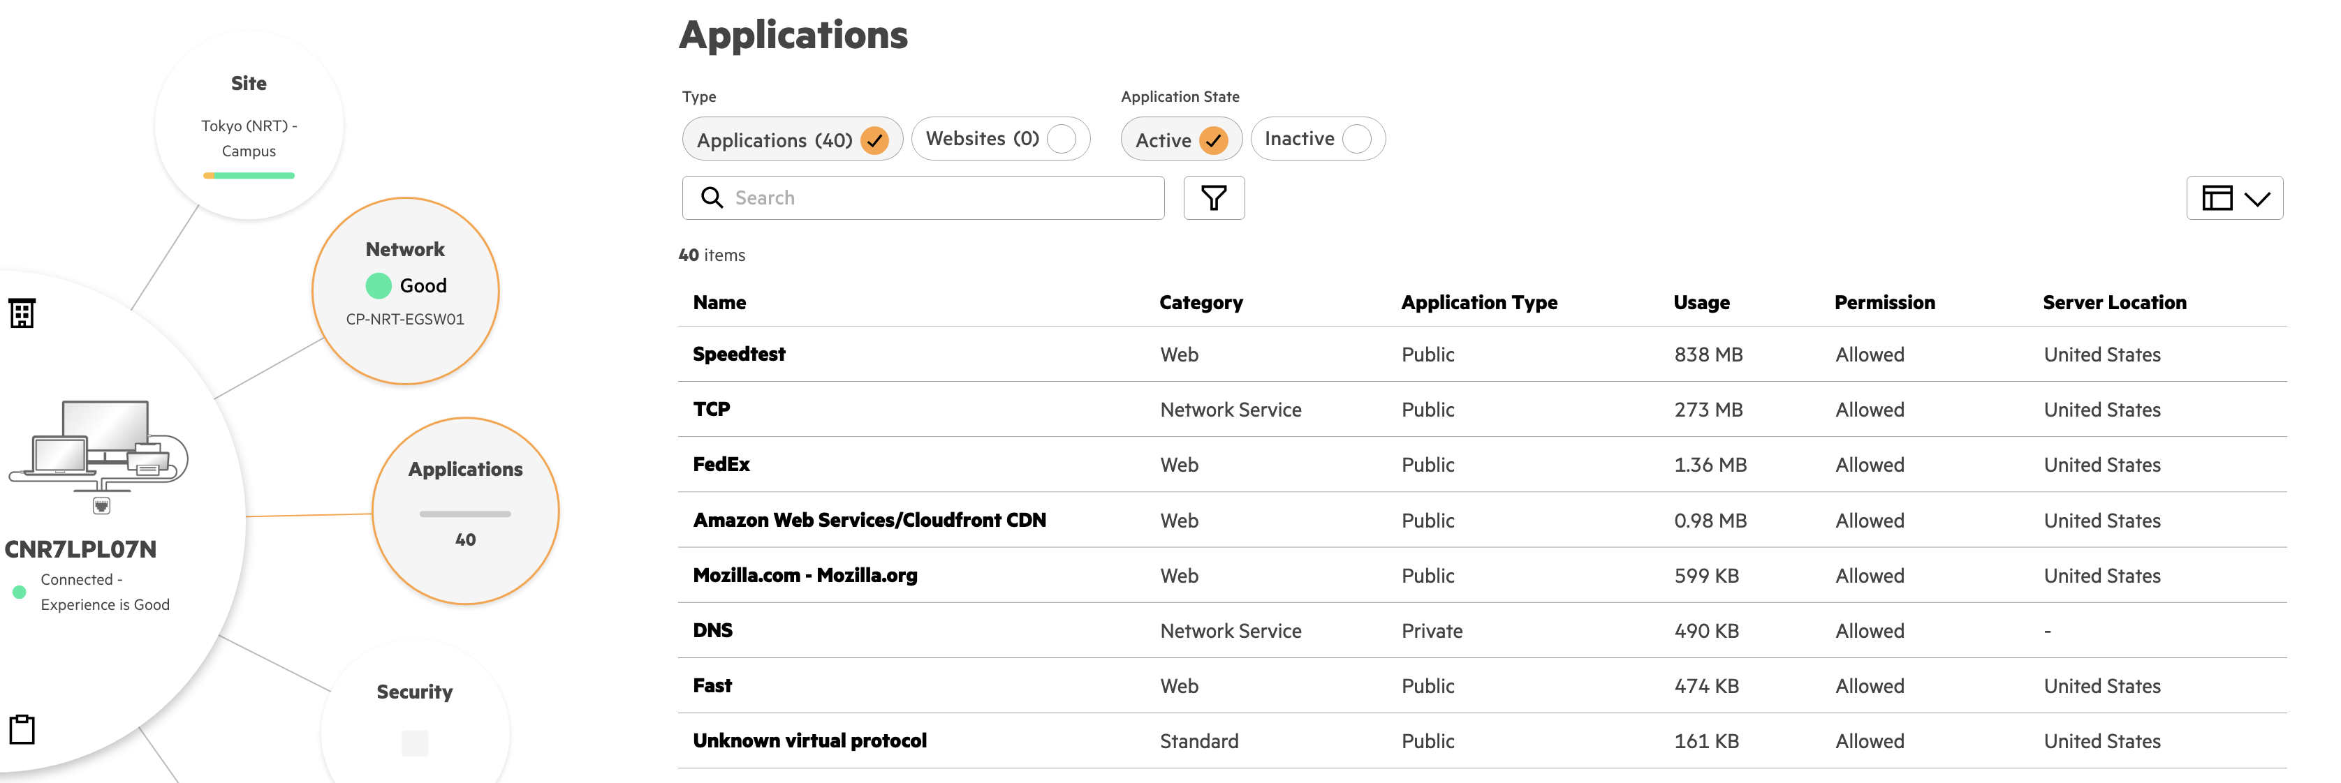2341x783 pixels.
Task: Click the 40 items count label
Action: (x=712, y=255)
